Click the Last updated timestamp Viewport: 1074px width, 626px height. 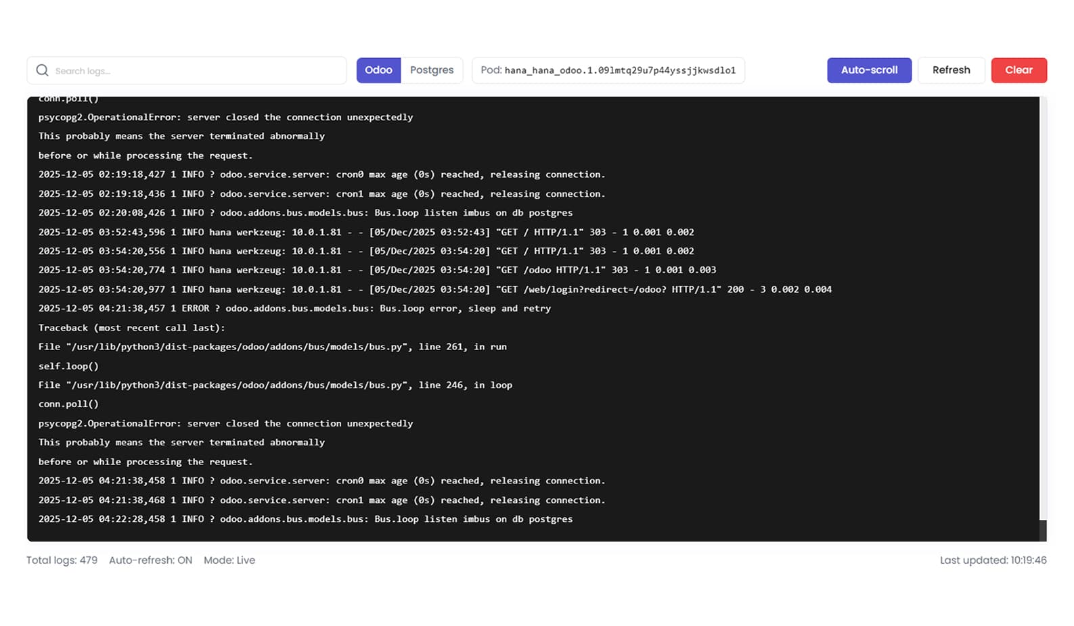[993, 560]
